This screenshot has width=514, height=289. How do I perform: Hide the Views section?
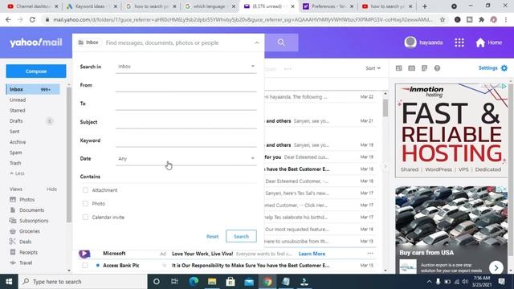tap(51, 189)
